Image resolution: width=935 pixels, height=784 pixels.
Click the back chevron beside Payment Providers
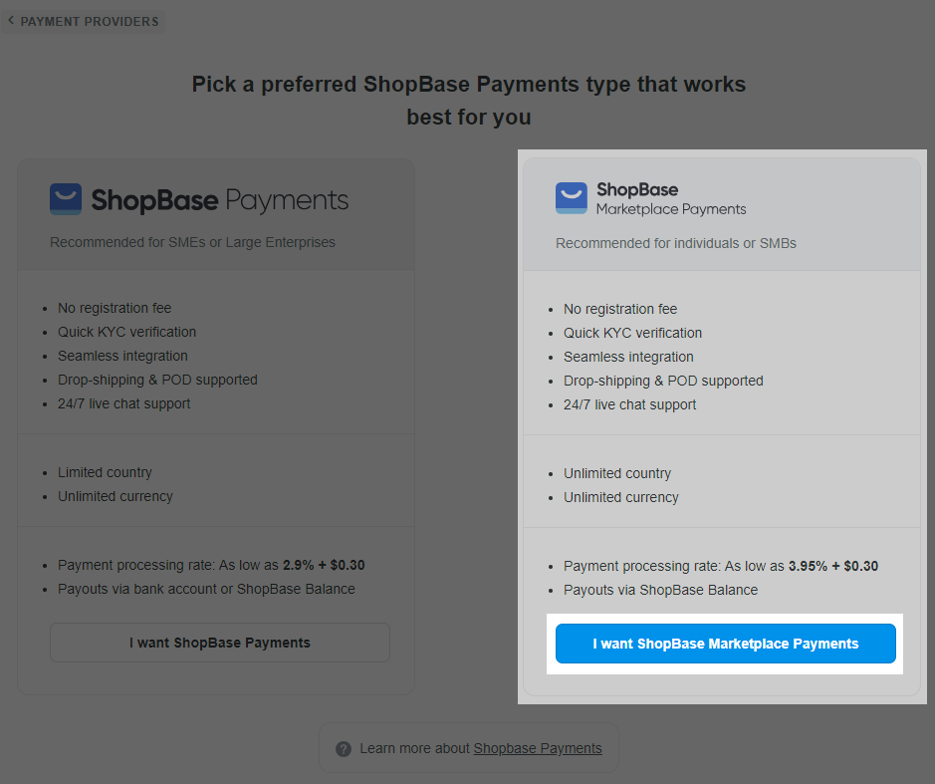tap(11, 21)
